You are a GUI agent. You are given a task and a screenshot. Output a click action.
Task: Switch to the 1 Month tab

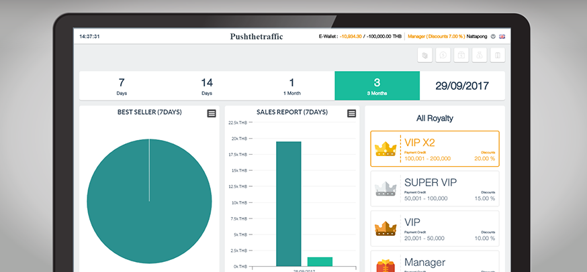291,86
